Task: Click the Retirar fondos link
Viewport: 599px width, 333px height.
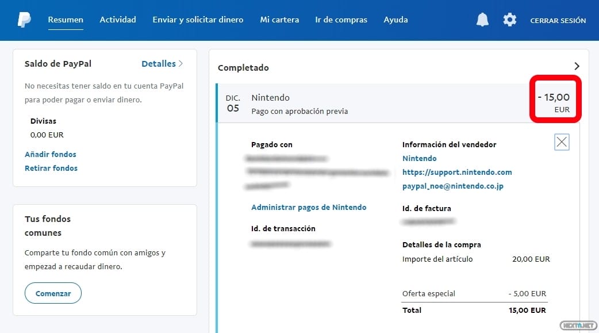Action: click(x=51, y=168)
